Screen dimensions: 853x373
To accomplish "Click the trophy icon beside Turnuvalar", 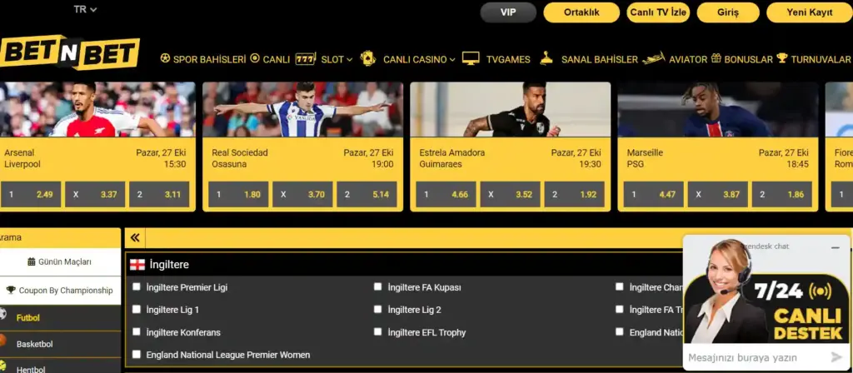I will tap(781, 58).
